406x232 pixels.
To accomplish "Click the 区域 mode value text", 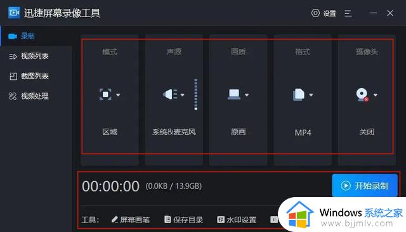I will [x=110, y=132].
